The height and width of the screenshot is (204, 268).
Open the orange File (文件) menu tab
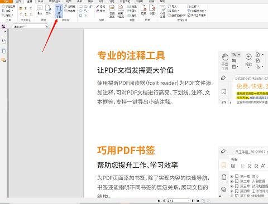point(6,1)
